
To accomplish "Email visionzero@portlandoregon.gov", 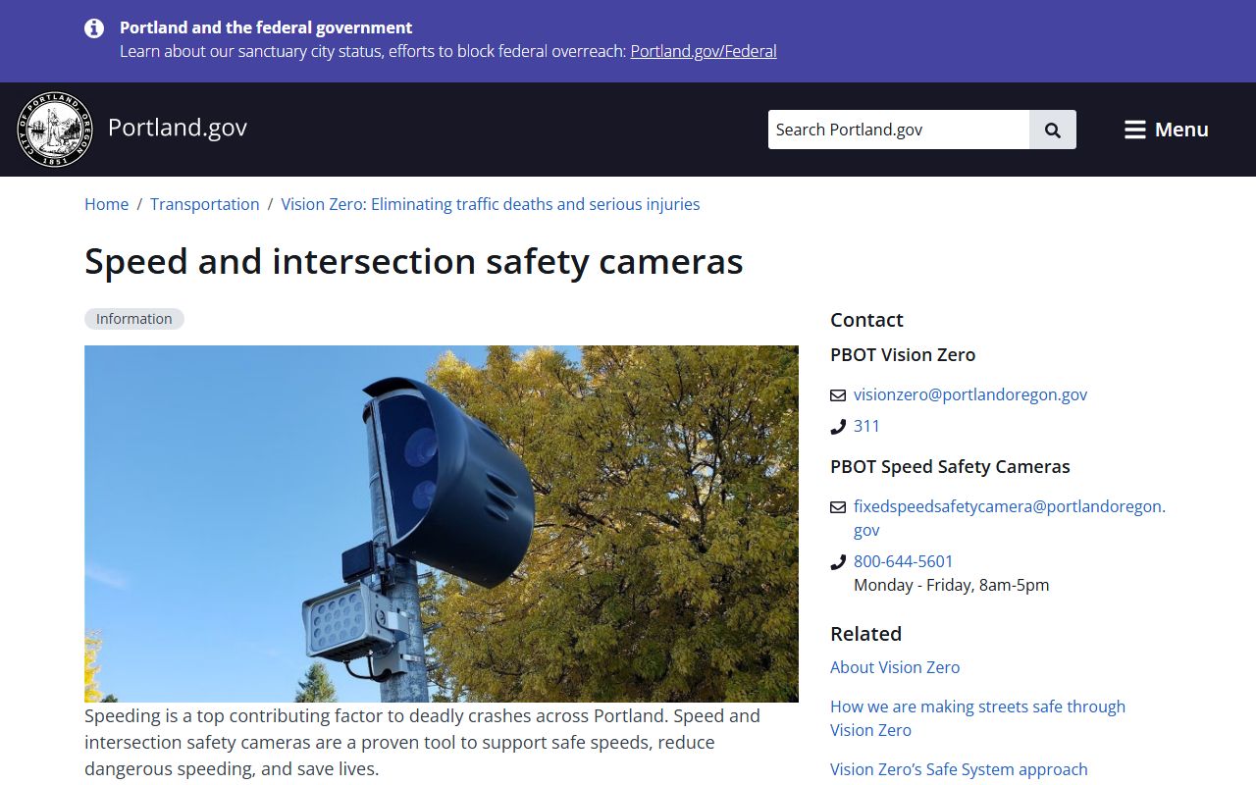I will (x=970, y=394).
